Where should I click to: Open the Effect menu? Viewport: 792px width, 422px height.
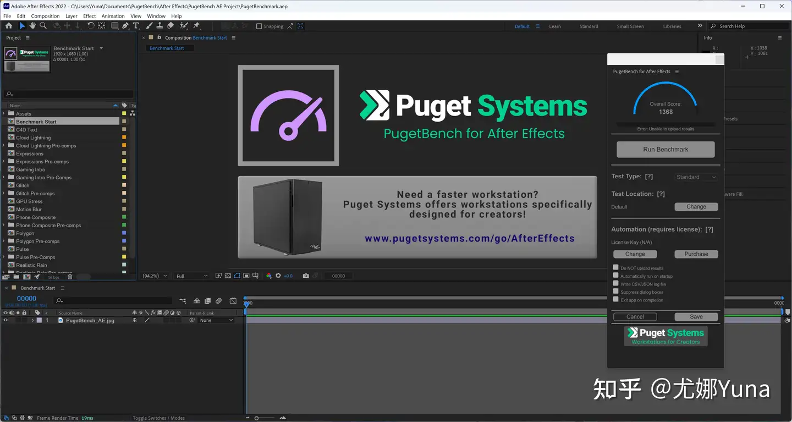90,16
